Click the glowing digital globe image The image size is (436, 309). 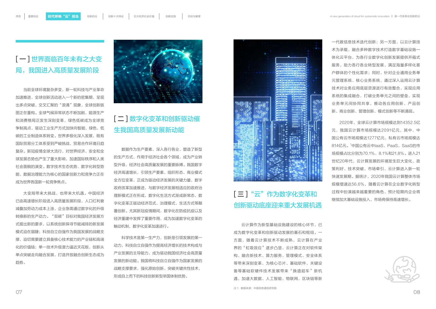pyautogui.click(x=158, y=71)
